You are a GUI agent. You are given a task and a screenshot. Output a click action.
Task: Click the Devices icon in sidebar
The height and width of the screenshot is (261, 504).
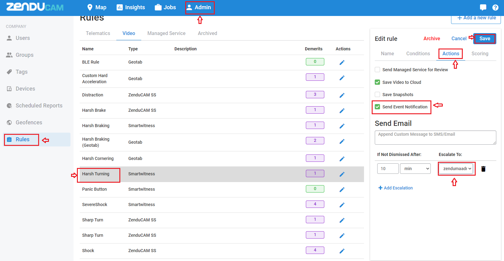point(10,89)
